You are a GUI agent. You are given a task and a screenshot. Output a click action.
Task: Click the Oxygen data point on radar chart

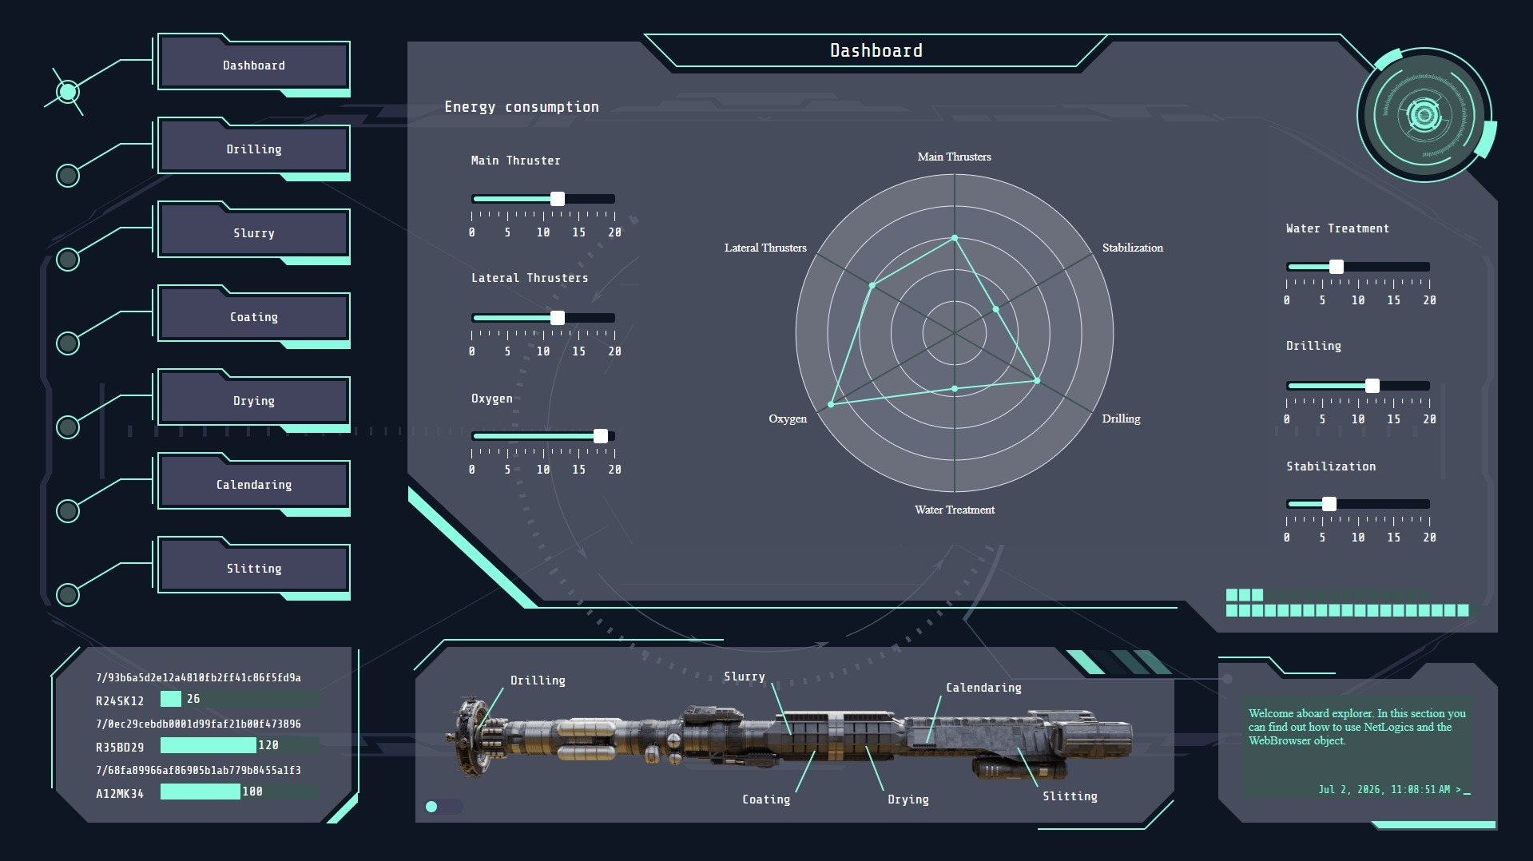coord(831,404)
